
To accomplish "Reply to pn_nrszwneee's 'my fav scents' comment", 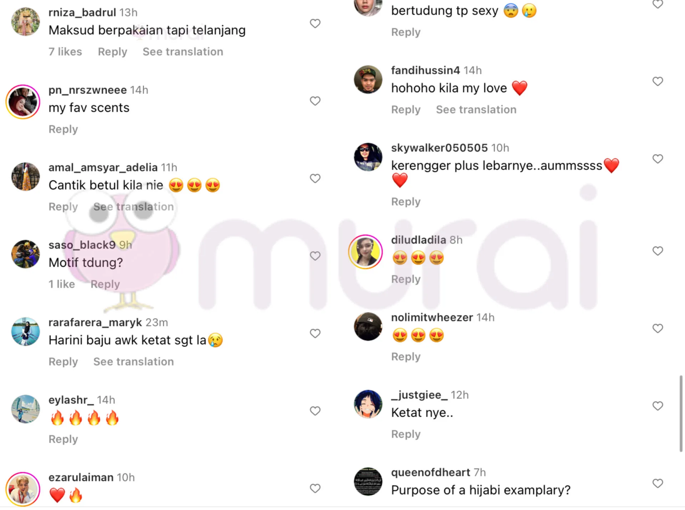I will point(63,129).
